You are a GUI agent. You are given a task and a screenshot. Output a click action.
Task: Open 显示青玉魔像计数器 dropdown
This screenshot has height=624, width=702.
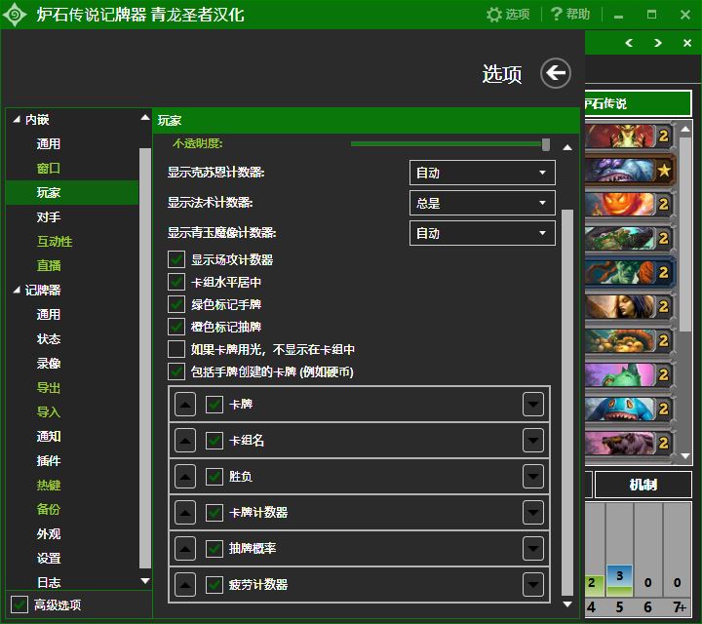(x=483, y=233)
